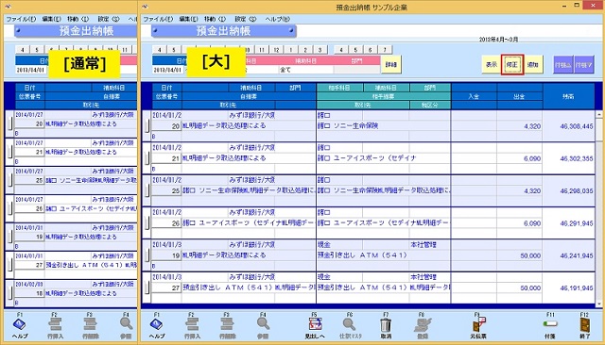Click scrollbar down arrow in right window

coord(598,304)
